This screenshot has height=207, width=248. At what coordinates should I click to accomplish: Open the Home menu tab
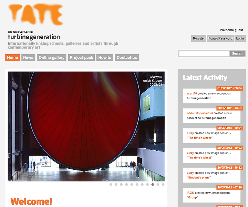(x=12, y=58)
